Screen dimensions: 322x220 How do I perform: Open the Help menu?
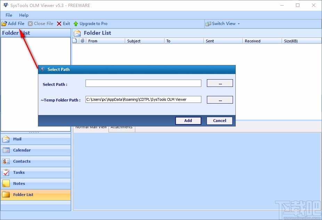coord(24,15)
